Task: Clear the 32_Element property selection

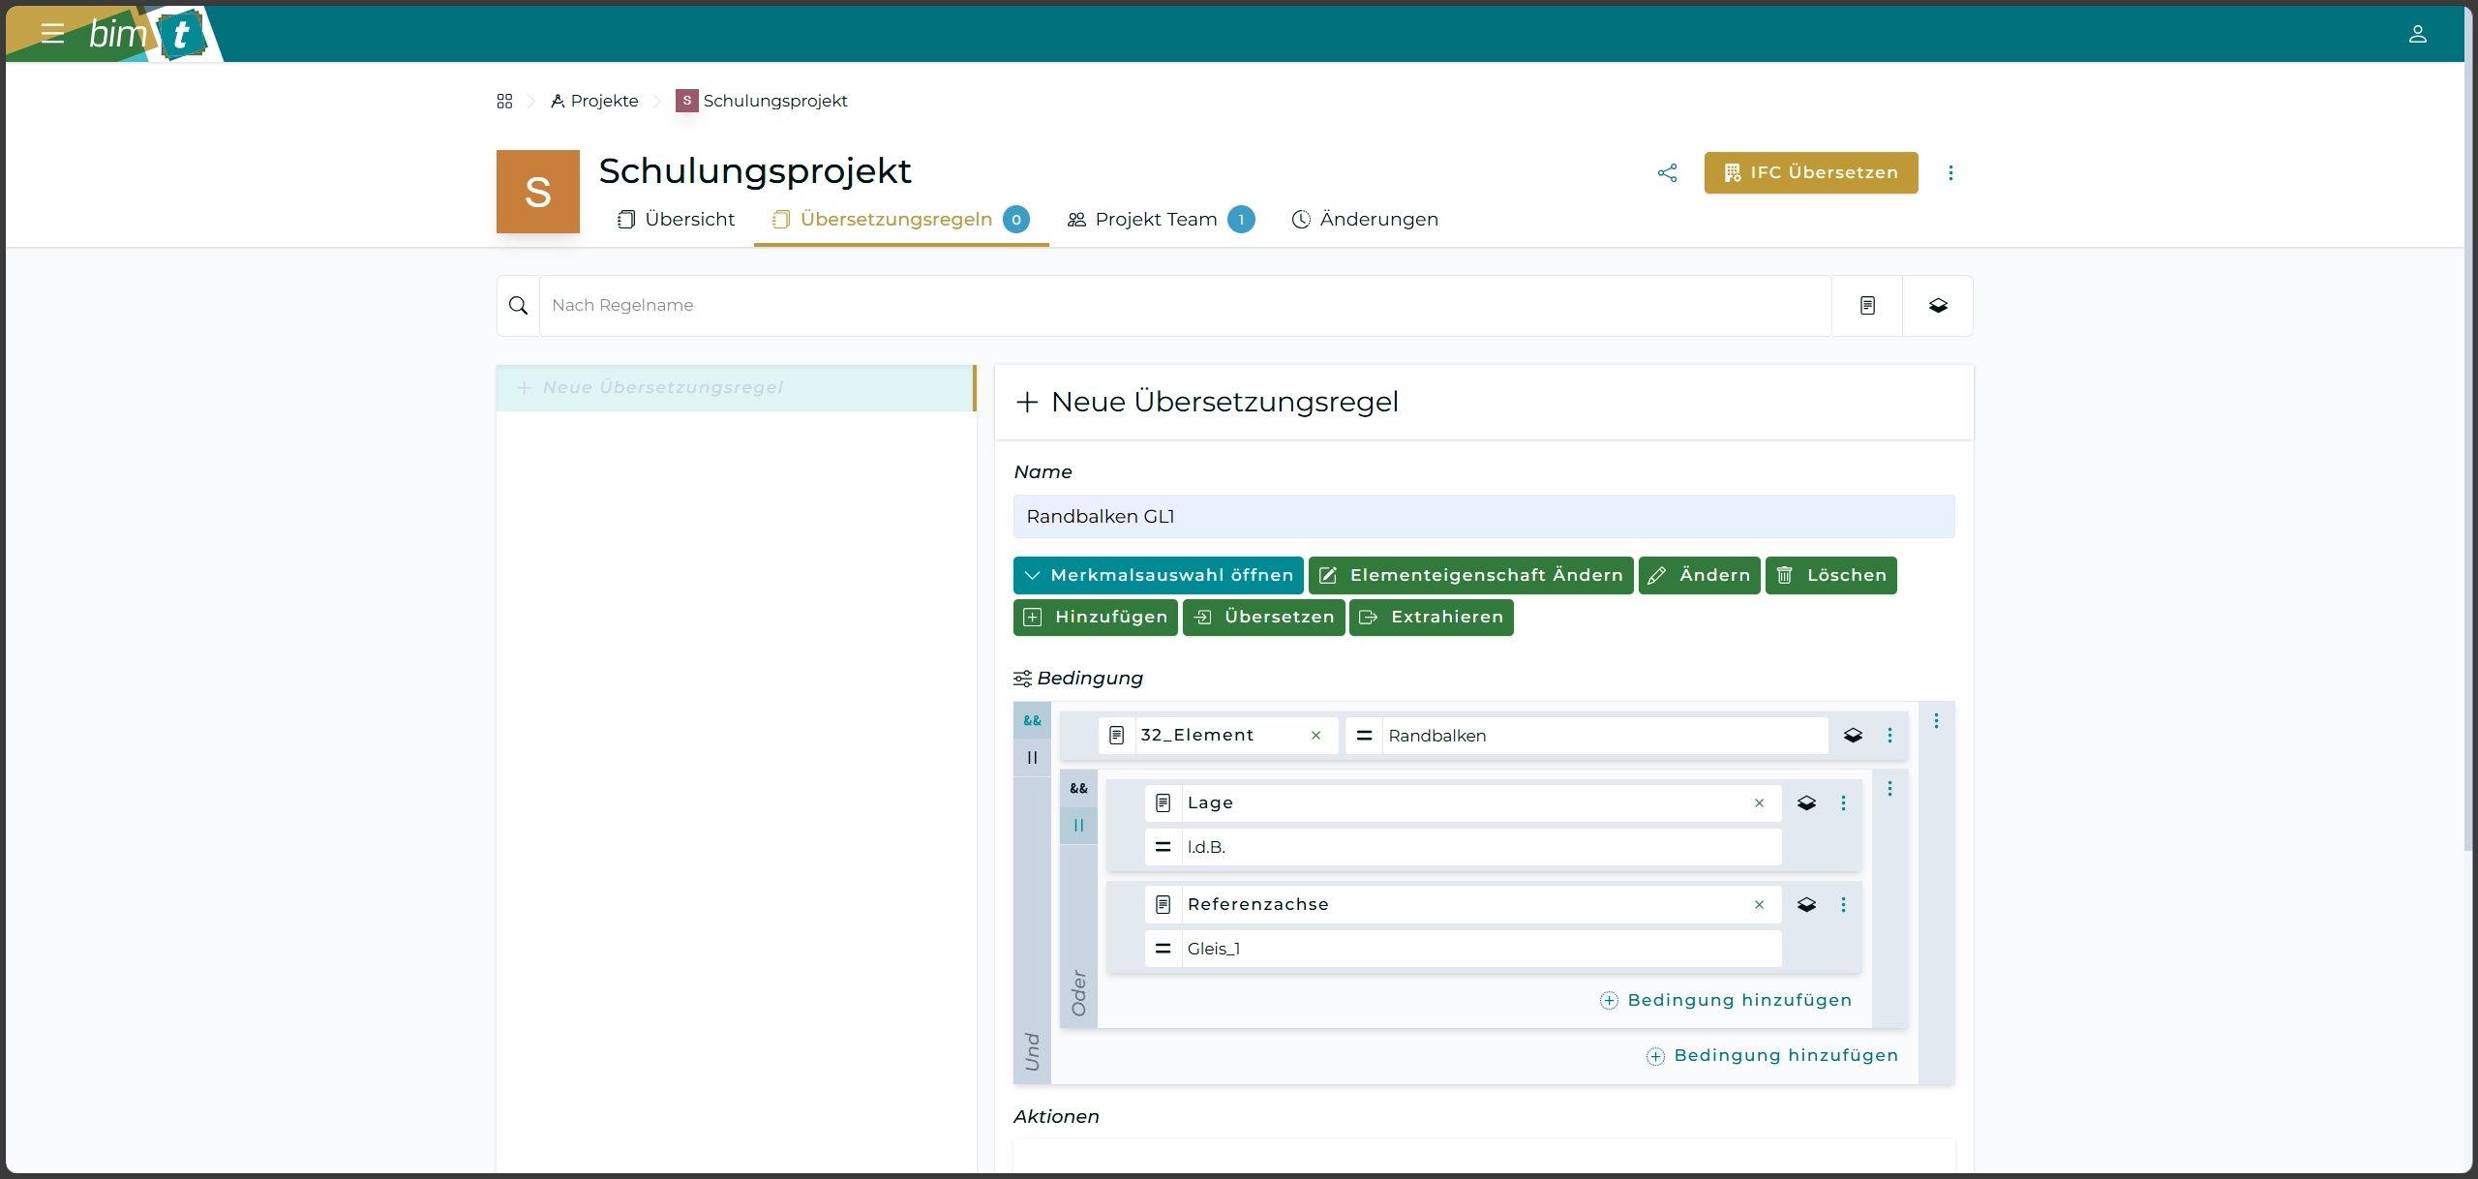Action: pyautogui.click(x=1315, y=736)
